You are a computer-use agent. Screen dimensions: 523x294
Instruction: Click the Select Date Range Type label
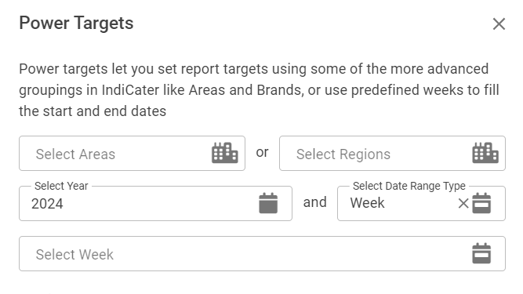(409, 186)
